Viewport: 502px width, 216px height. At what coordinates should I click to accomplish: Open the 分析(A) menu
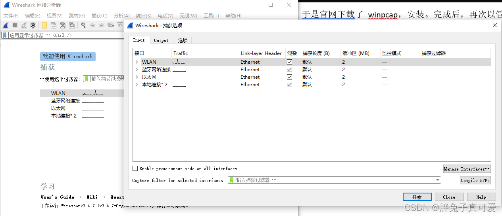point(121,16)
